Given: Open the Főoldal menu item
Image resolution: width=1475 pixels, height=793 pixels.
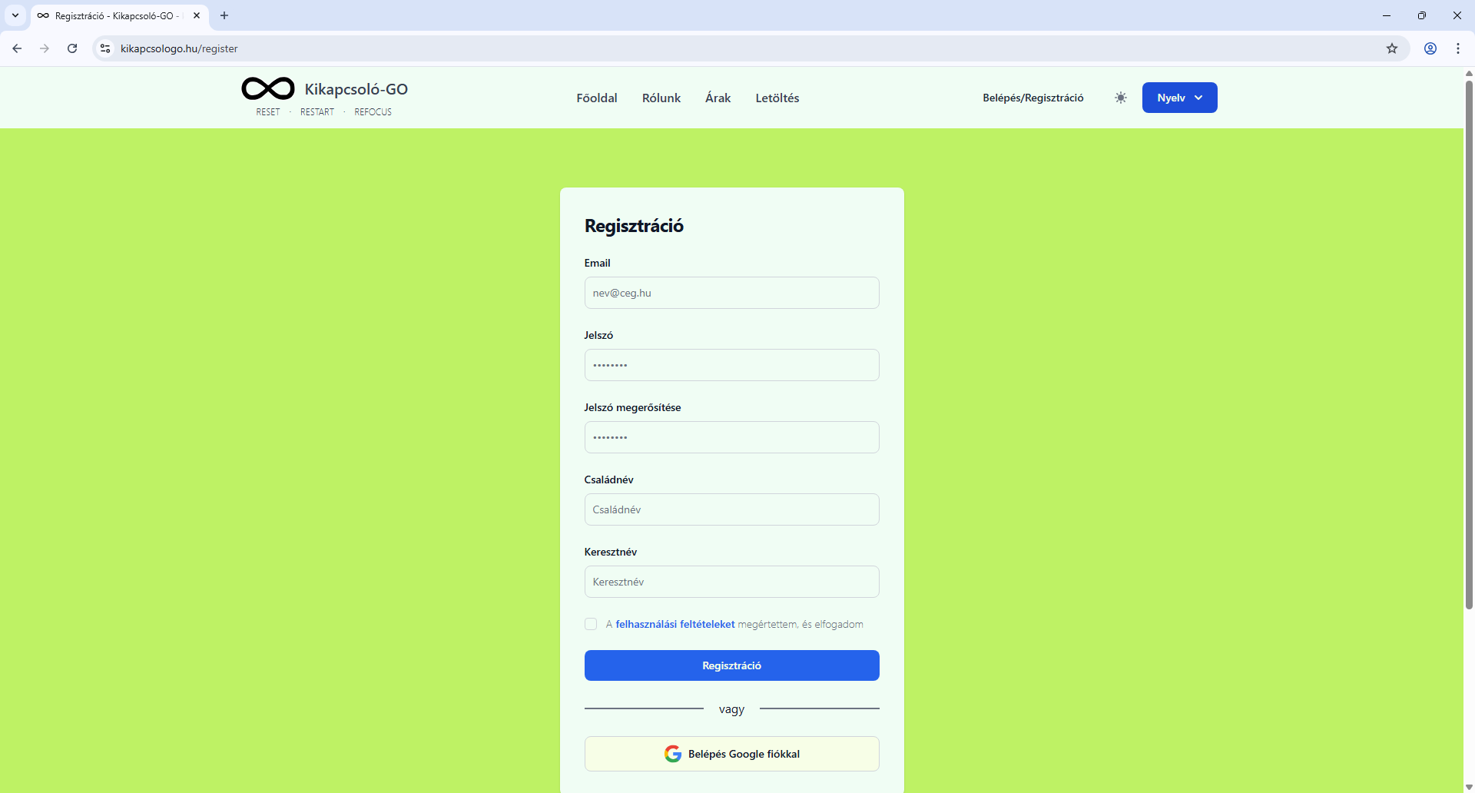Looking at the screenshot, I should pos(597,98).
